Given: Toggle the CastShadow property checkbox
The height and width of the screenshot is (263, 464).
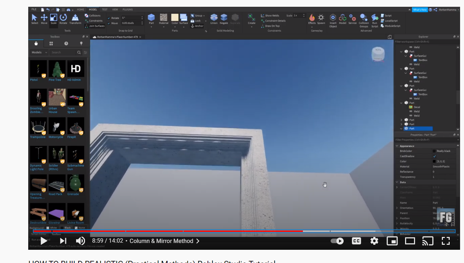Looking at the screenshot, I should 434,156.
